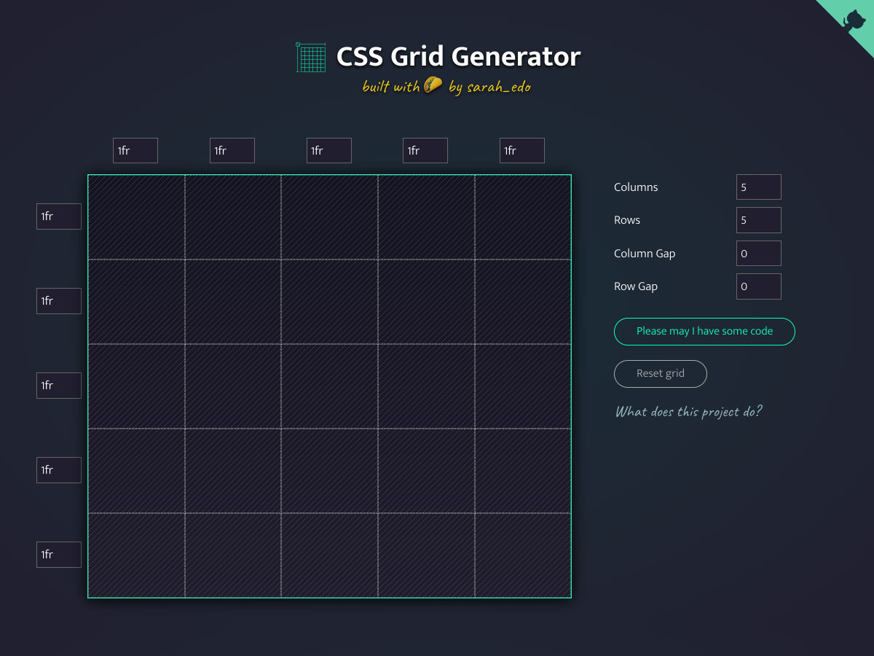Click the center cell of the grid
The width and height of the screenshot is (874, 656).
(329, 386)
